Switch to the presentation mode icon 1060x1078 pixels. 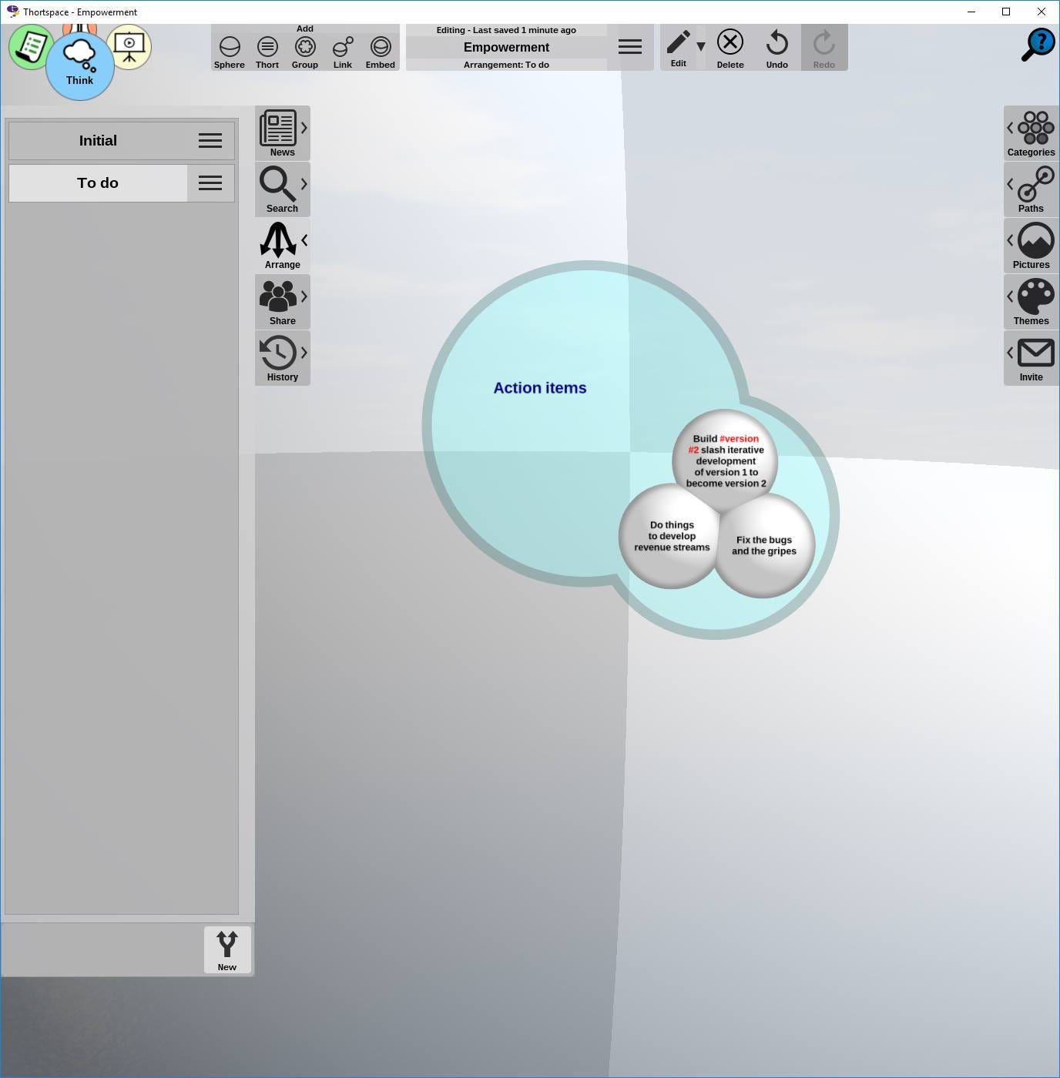[x=130, y=46]
